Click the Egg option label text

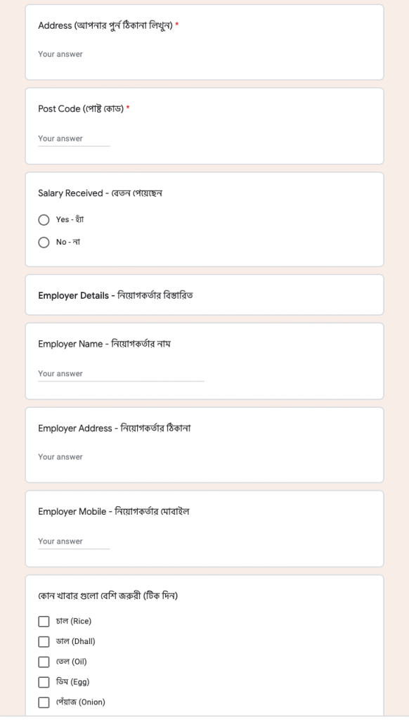pos(72,682)
